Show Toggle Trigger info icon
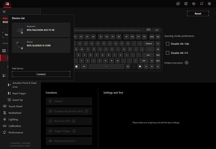Viewport: 216px width, 149px height. click(74, 131)
